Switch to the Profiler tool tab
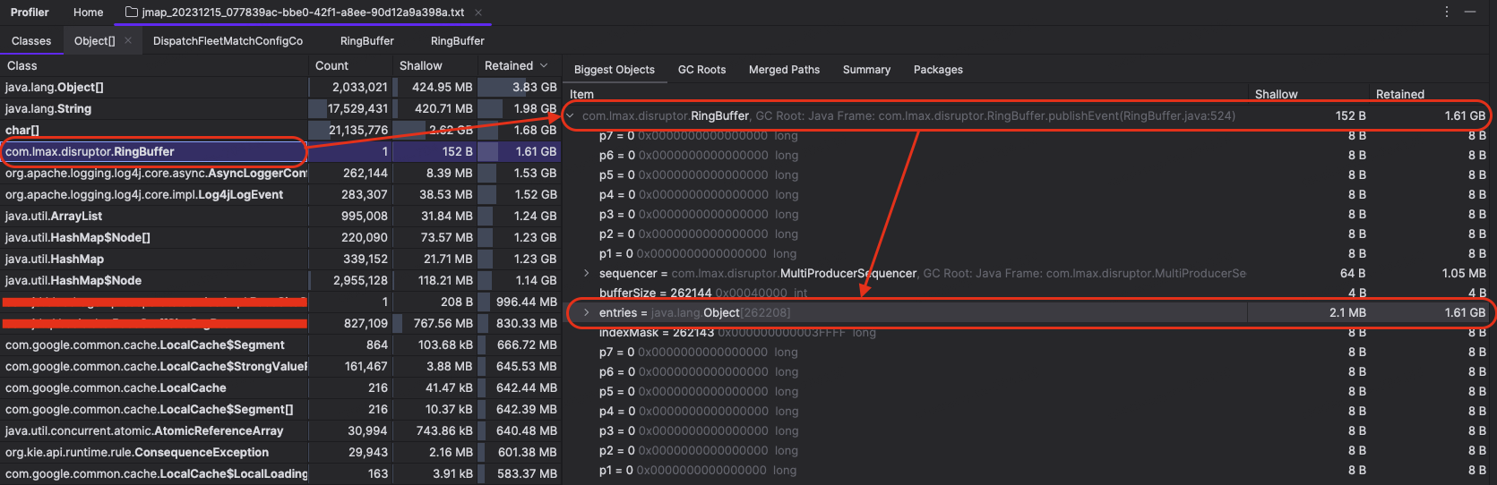 pyautogui.click(x=30, y=13)
